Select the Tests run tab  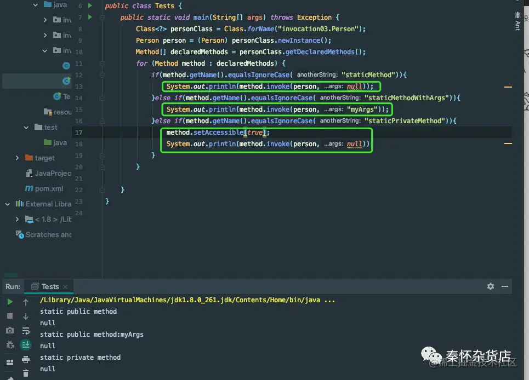(50, 287)
